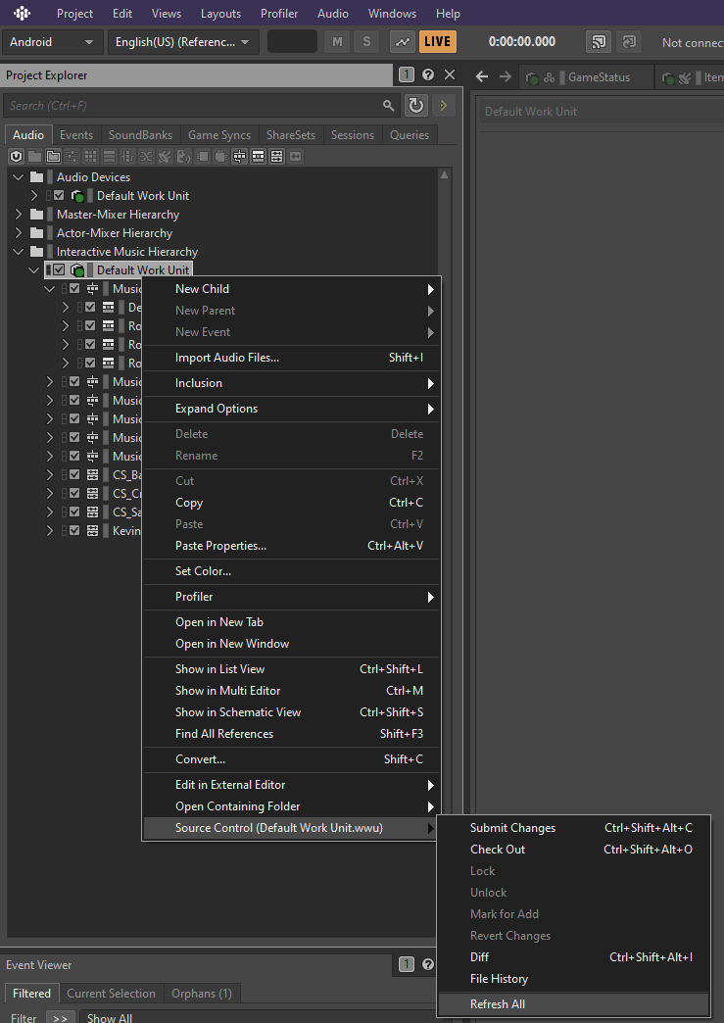This screenshot has height=1023, width=724.
Task: Expand the Kevin tree row
Action: tap(50, 530)
